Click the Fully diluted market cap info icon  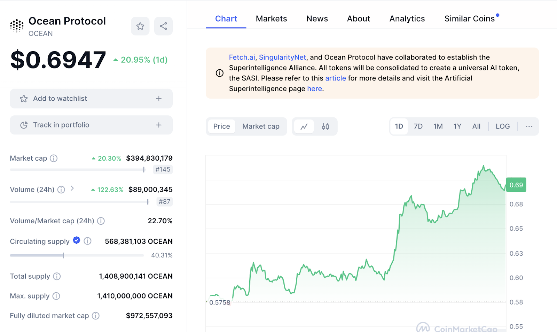click(96, 316)
